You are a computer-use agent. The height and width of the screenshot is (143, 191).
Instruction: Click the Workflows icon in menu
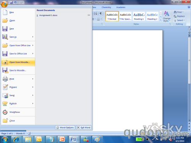[5, 112]
